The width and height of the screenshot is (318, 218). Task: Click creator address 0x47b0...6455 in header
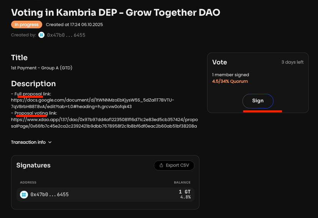(x=66, y=35)
